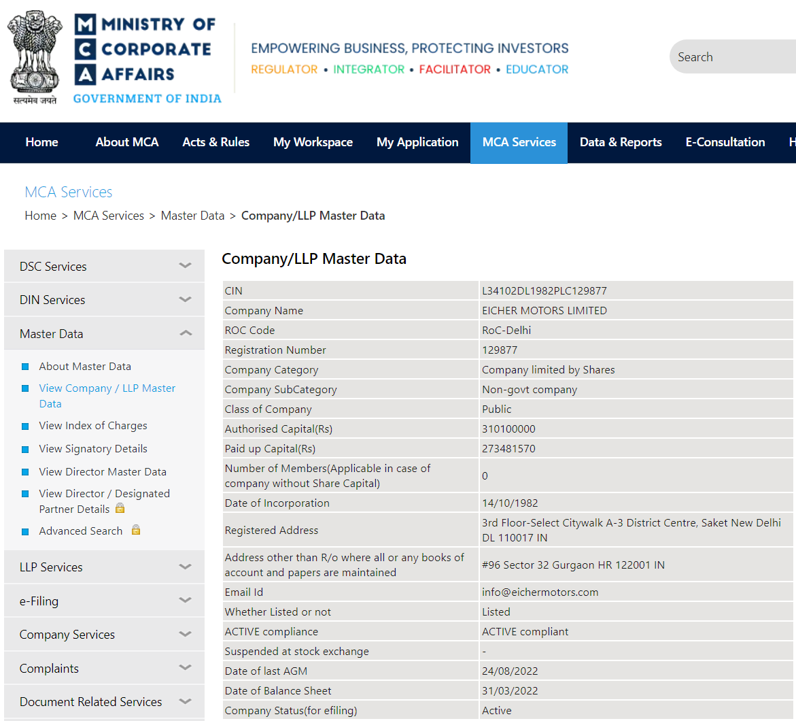Click the Non-govt company value
Image resolution: width=796 pixels, height=721 pixels.
[x=530, y=390]
